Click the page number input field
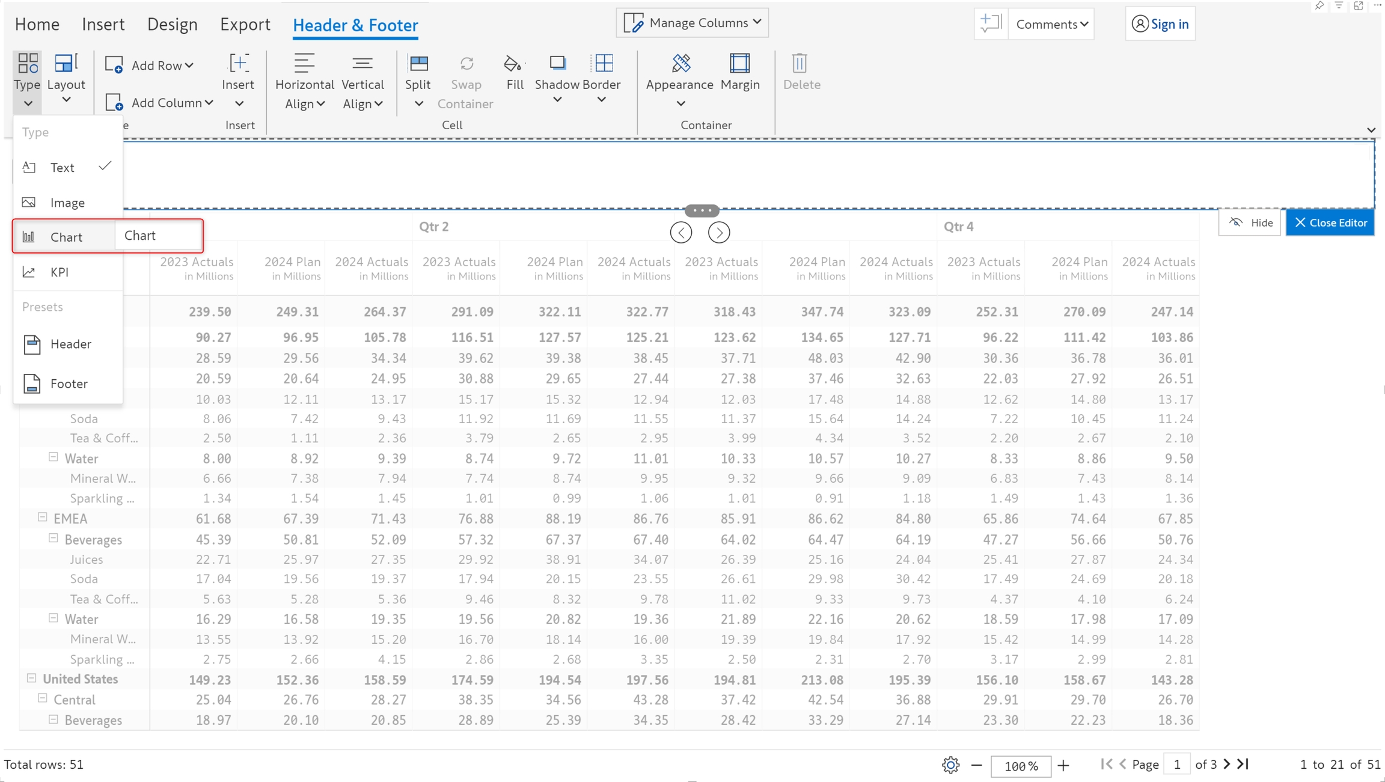This screenshot has width=1385, height=782. (1176, 765)
